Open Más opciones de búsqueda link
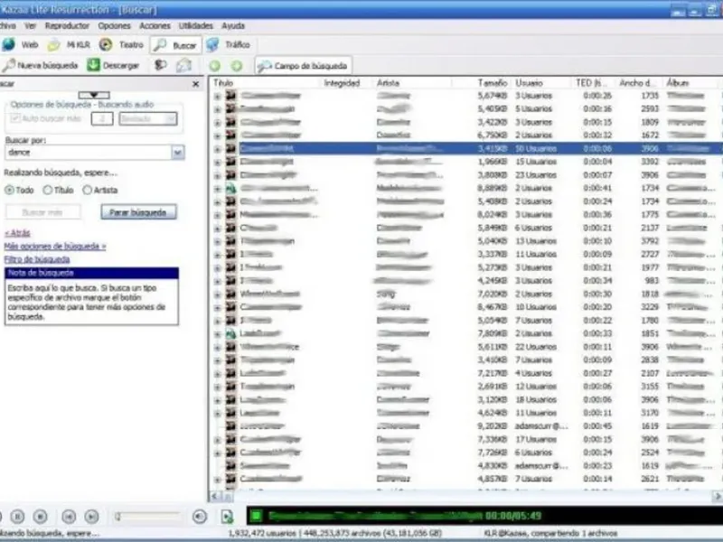The image size is (723, 542). (x=55, y=246)
